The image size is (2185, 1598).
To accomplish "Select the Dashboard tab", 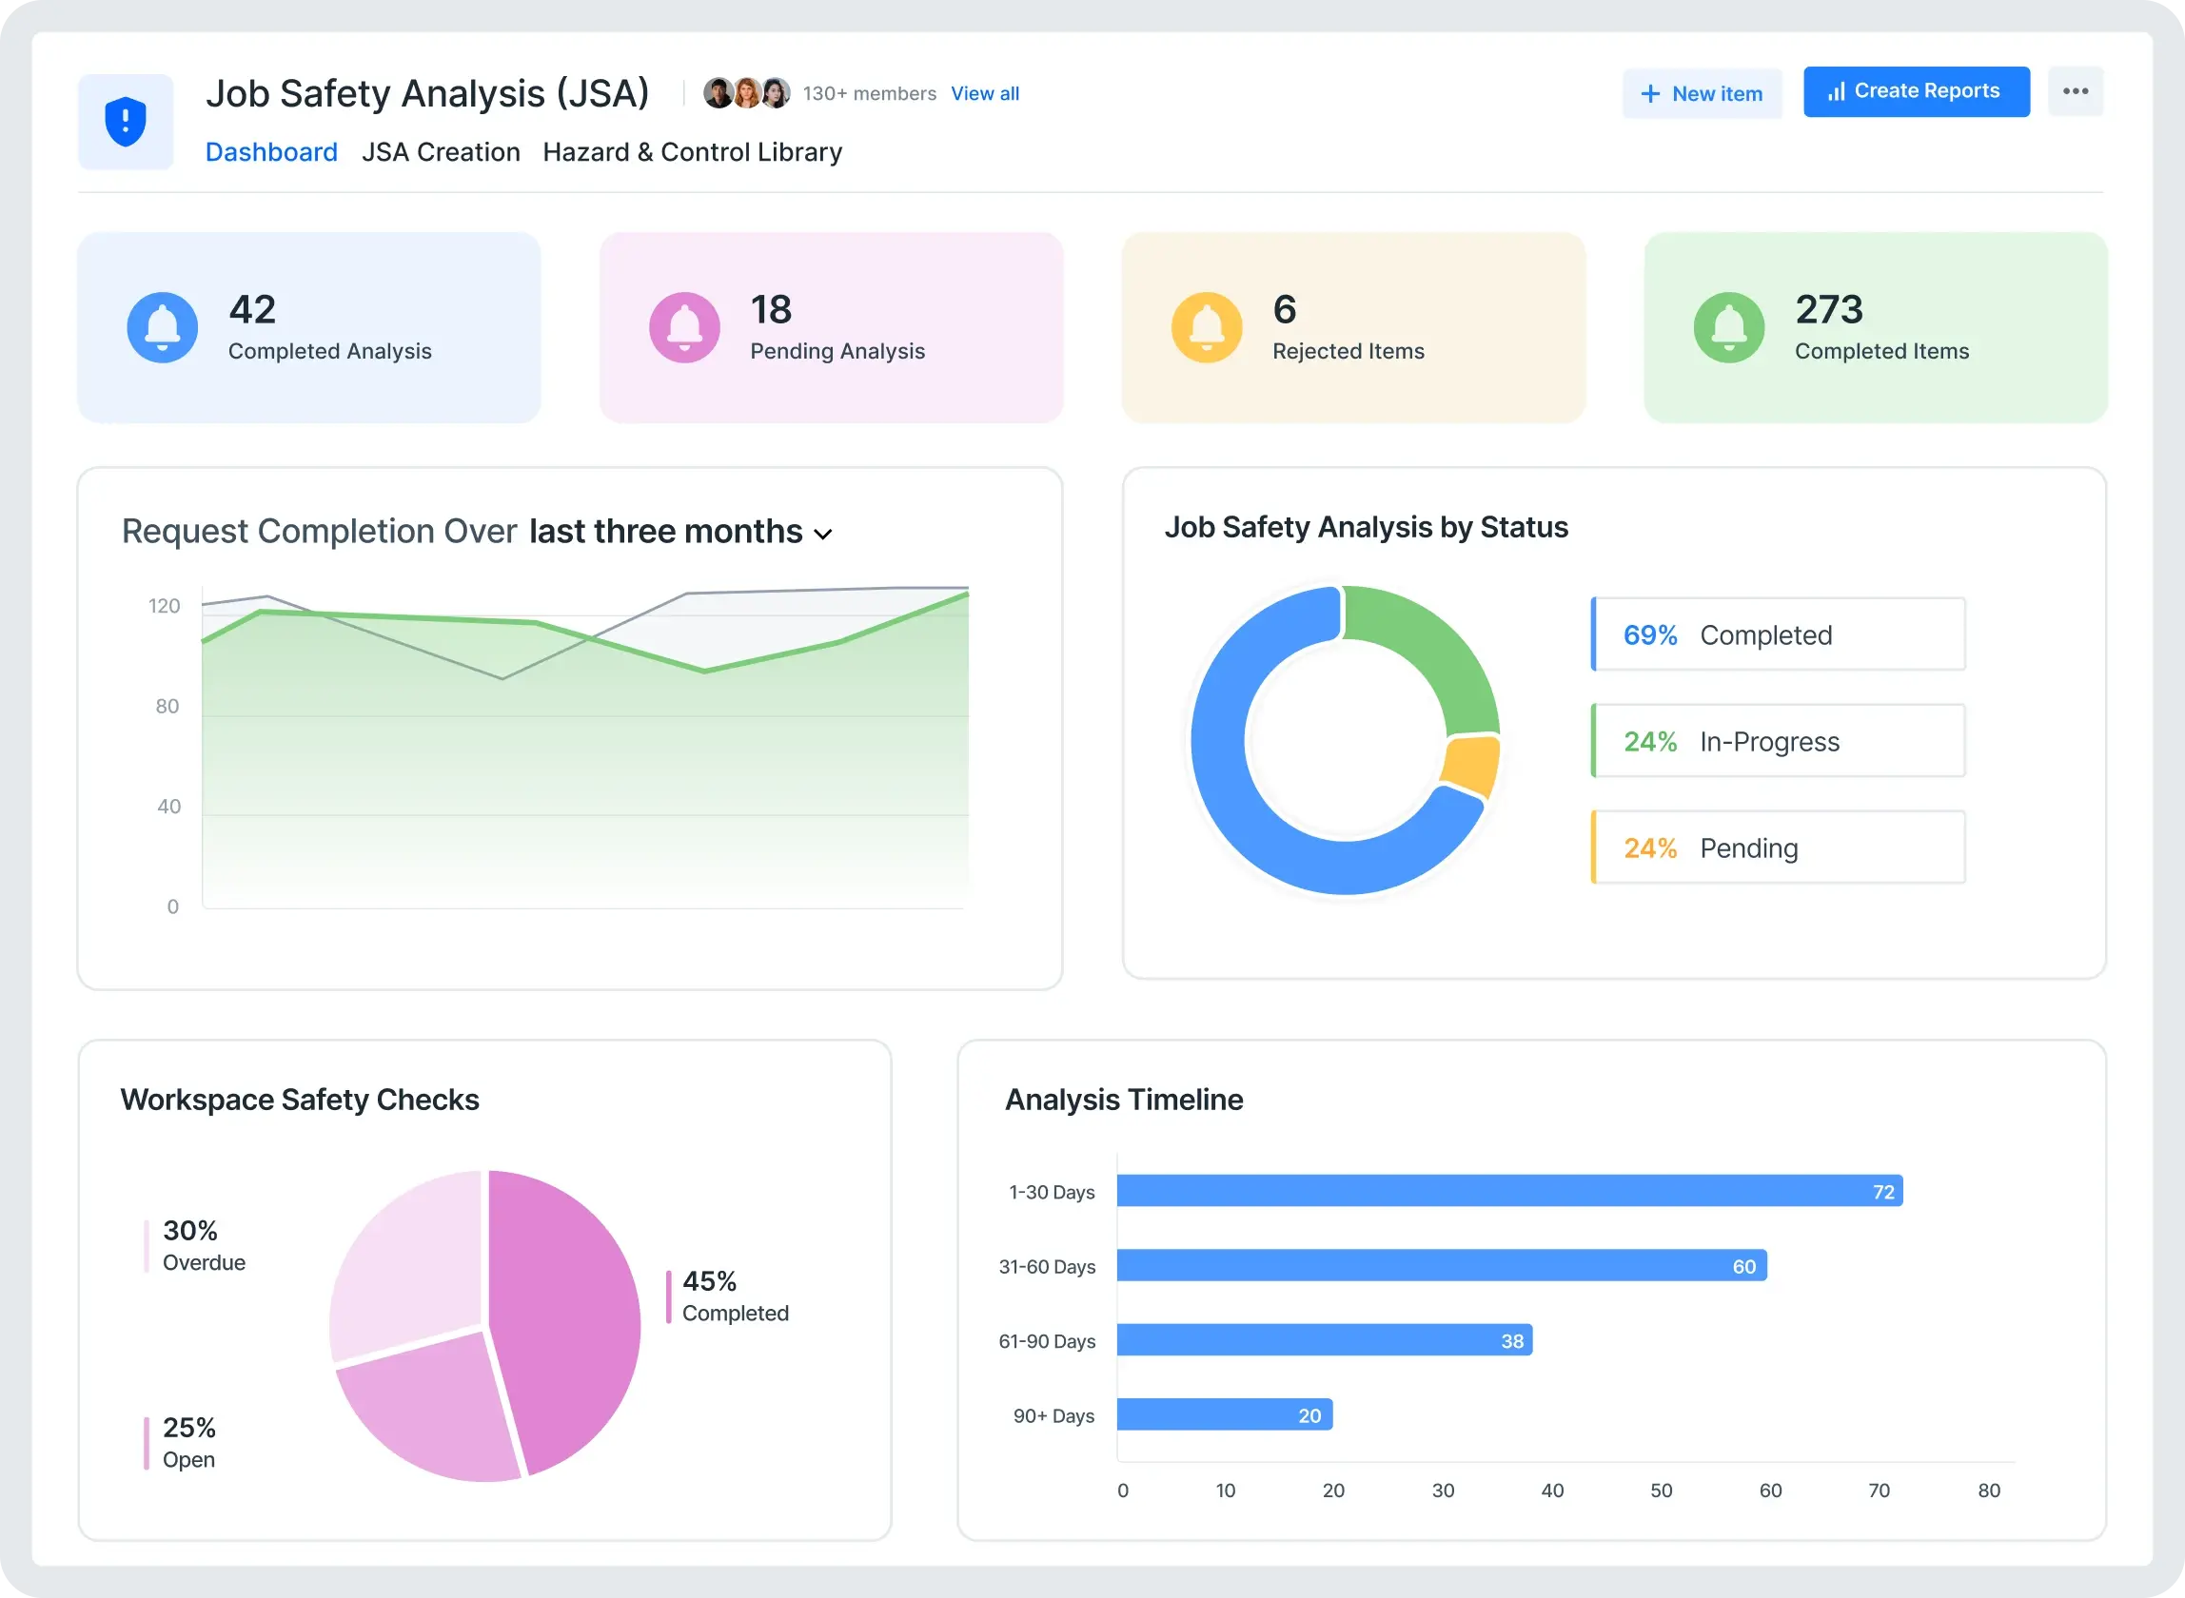I will 271,152.
